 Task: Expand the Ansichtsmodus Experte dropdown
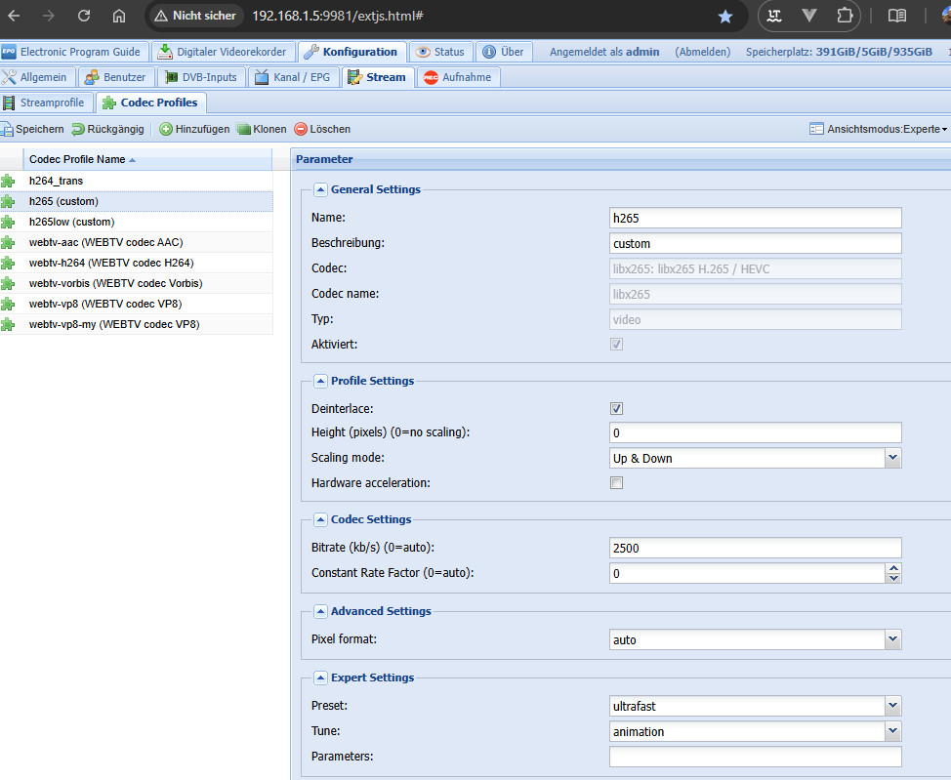click(x=878, y=129)
